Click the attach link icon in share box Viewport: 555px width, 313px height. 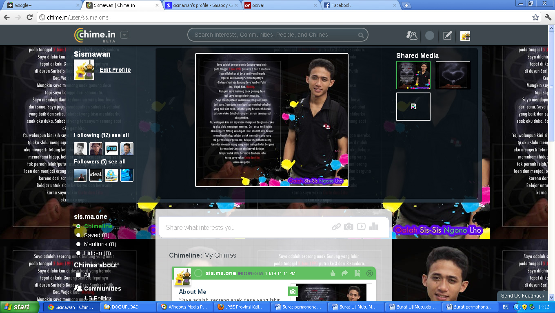(x=336, y=227)
